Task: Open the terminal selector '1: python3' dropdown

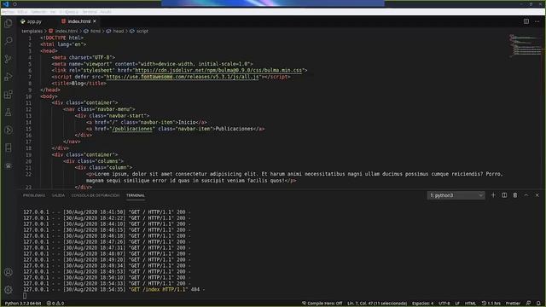Action: 456,195
